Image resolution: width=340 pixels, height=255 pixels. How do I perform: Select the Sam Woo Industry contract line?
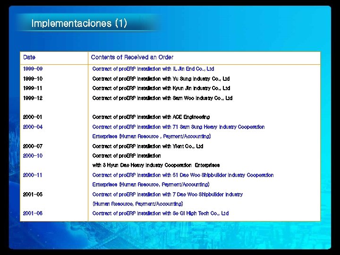click(x=162, y=98)
